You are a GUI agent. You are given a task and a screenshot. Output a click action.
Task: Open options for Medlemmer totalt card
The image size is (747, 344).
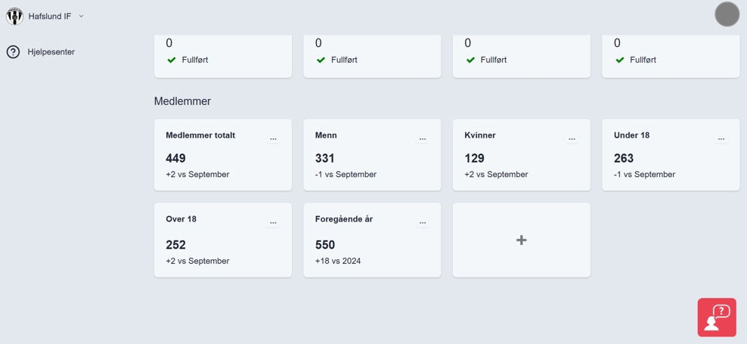point(273,139)
